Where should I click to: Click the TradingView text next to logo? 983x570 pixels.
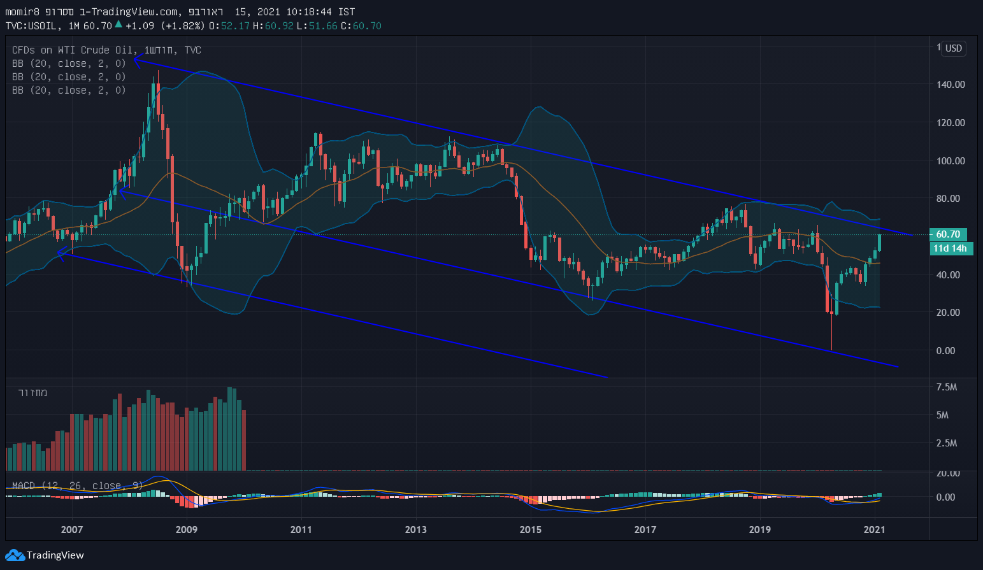[x=55, y=555]
